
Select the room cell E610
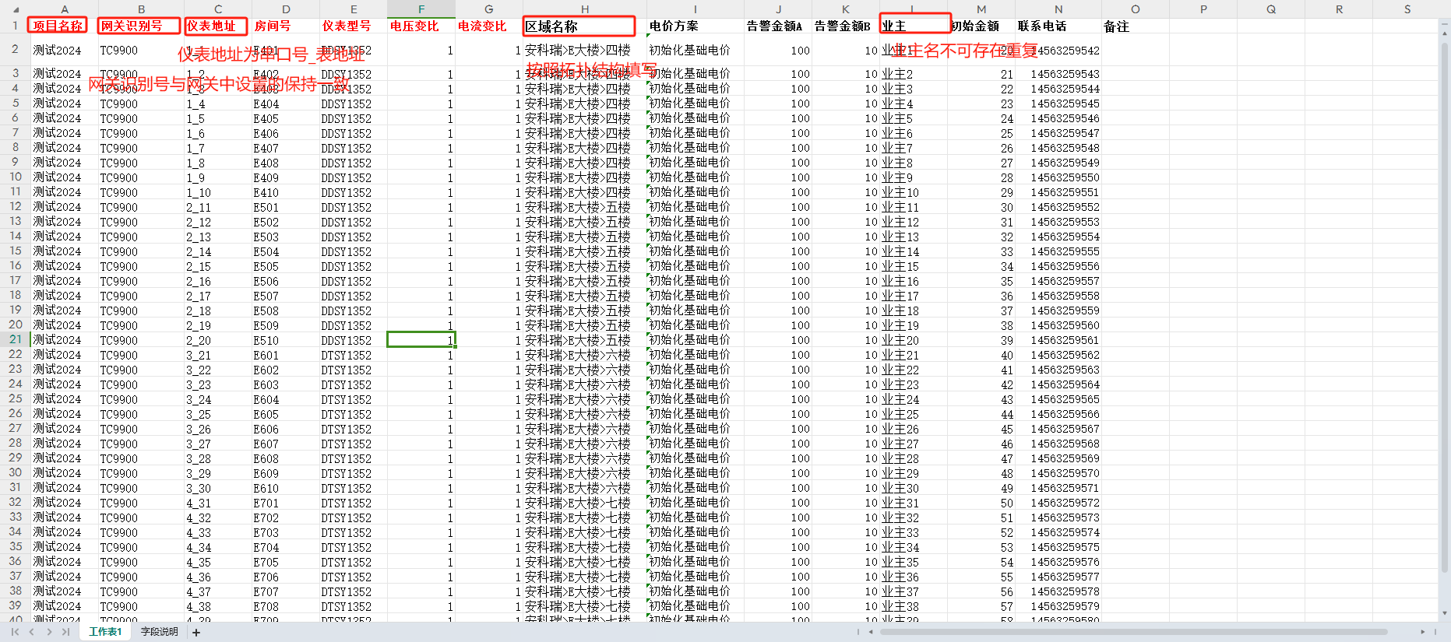(285, 488)
